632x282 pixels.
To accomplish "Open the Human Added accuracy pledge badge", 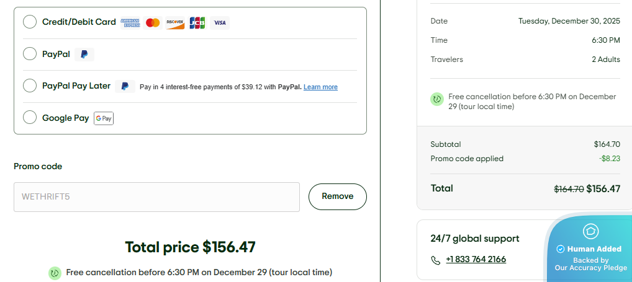I will click(x=590, y=254).
